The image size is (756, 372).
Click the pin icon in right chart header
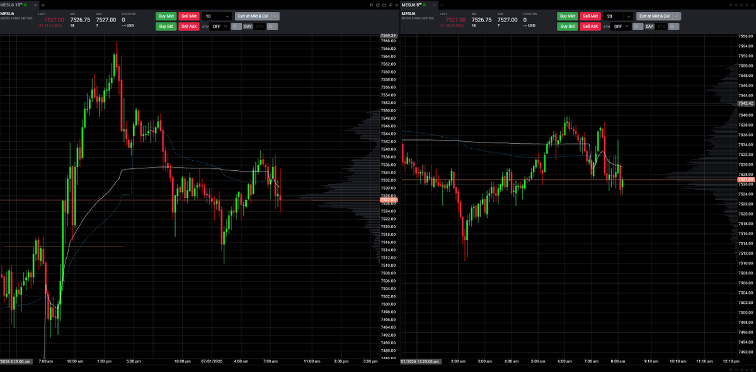coord(747,5)
